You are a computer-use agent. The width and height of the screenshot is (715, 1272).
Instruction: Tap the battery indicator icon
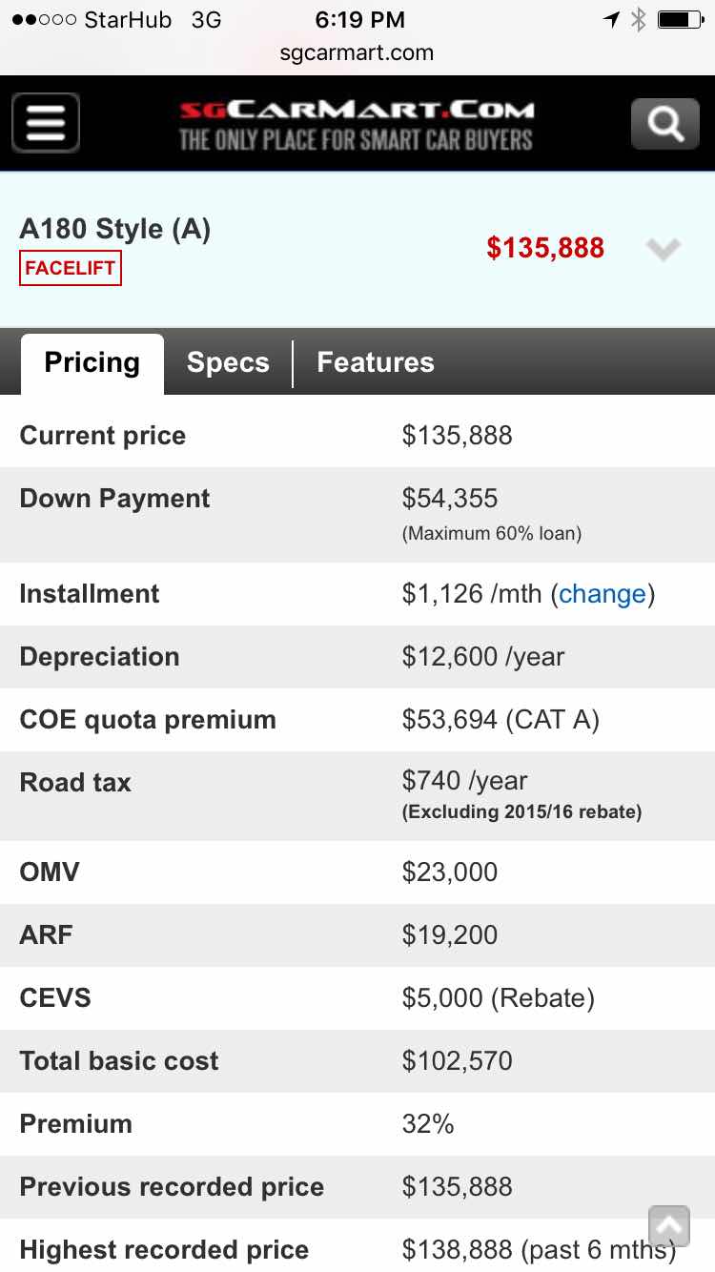(x=680, y=19)
